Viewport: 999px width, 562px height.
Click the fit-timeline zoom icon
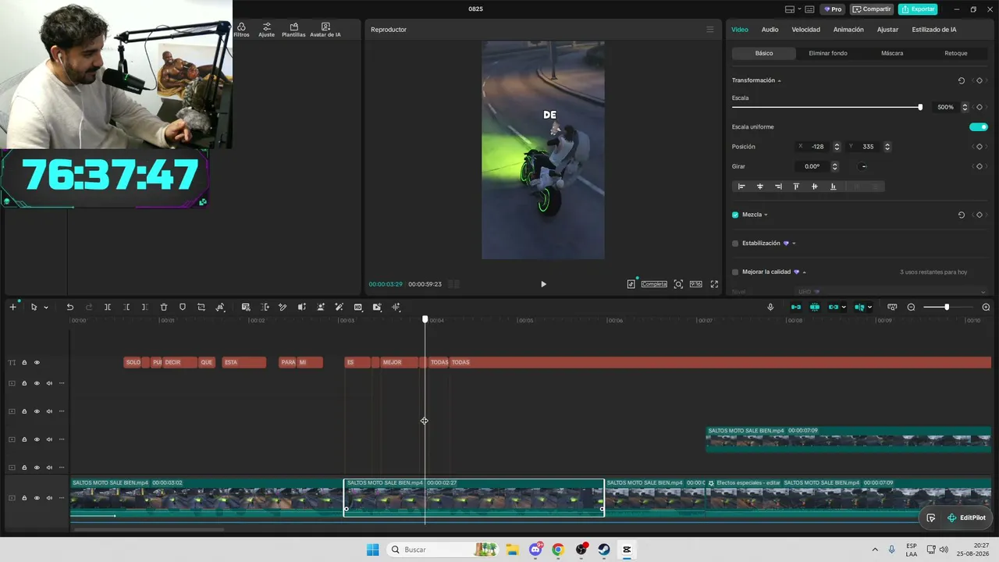pyautogui.click(x=892, y=308)
